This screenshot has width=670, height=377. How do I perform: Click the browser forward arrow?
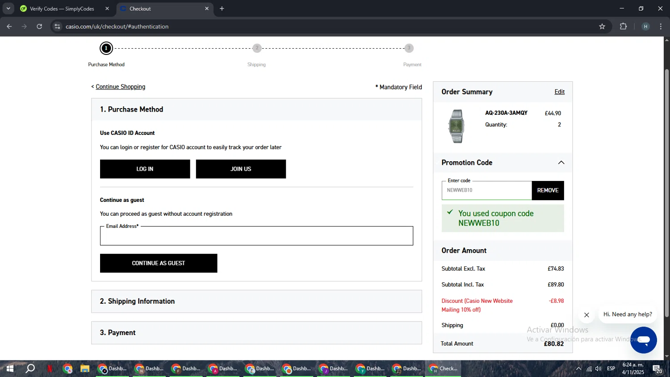coord(24,26)
